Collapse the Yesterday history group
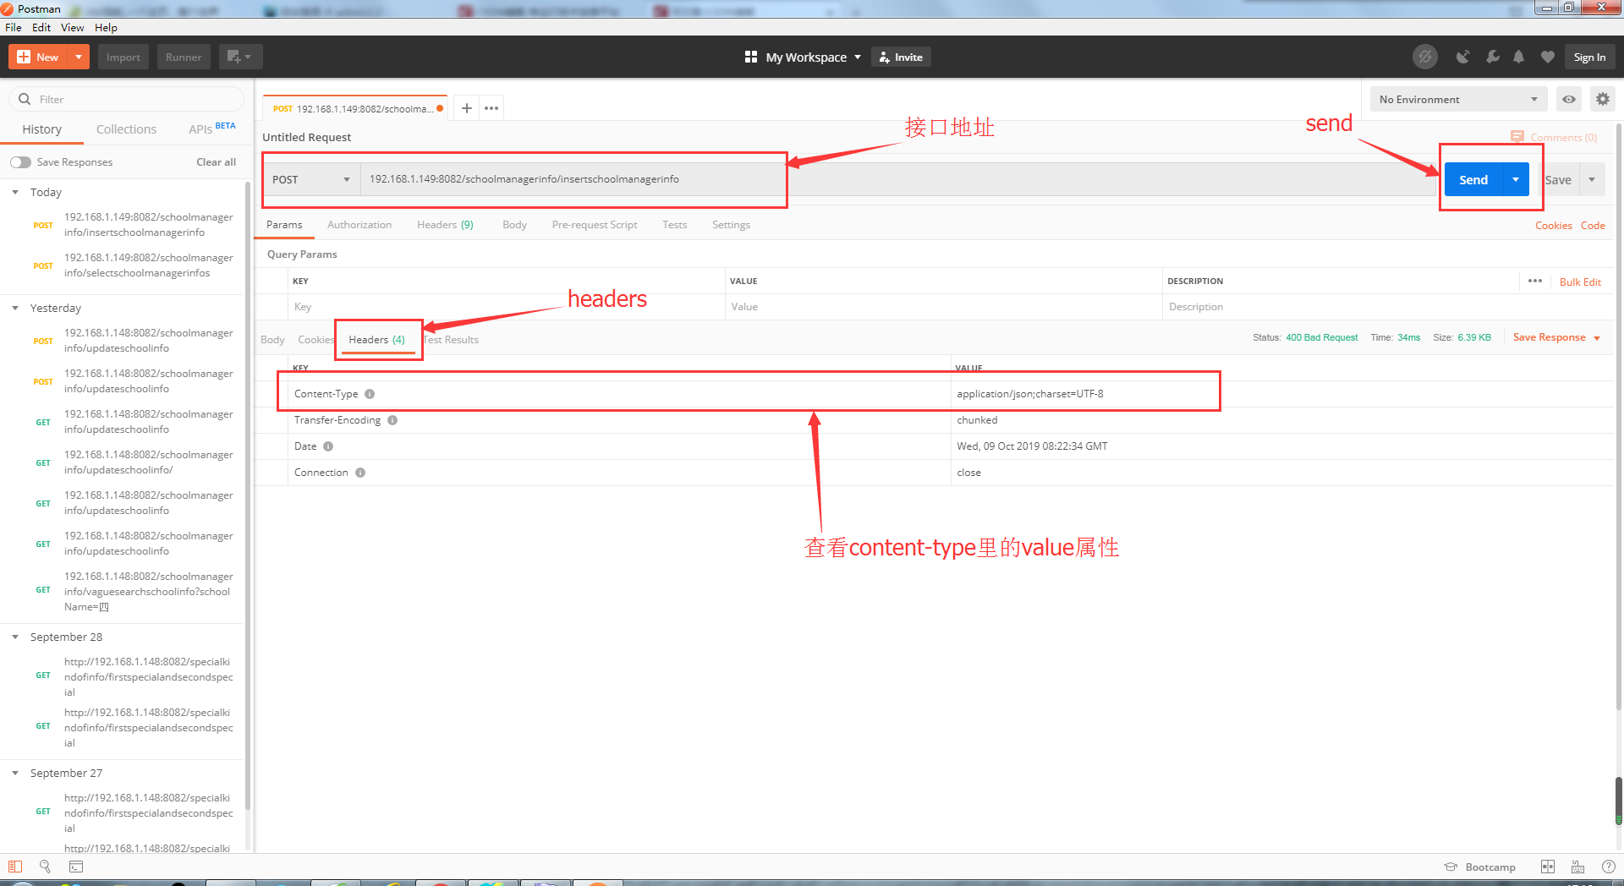Image resolution: width=1624 pixels, height=886 pixels. pyautogui.click(x=15, y=309)
